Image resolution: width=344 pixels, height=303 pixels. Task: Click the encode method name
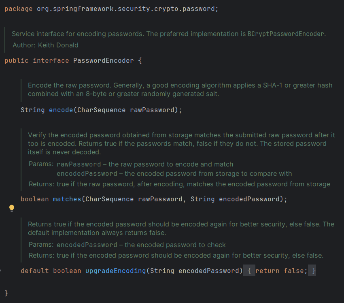click(x=61, y=110)
